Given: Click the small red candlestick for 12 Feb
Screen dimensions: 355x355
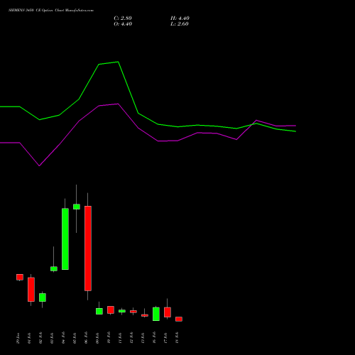Looking at the screenshot, I should [x=133, y=312].
